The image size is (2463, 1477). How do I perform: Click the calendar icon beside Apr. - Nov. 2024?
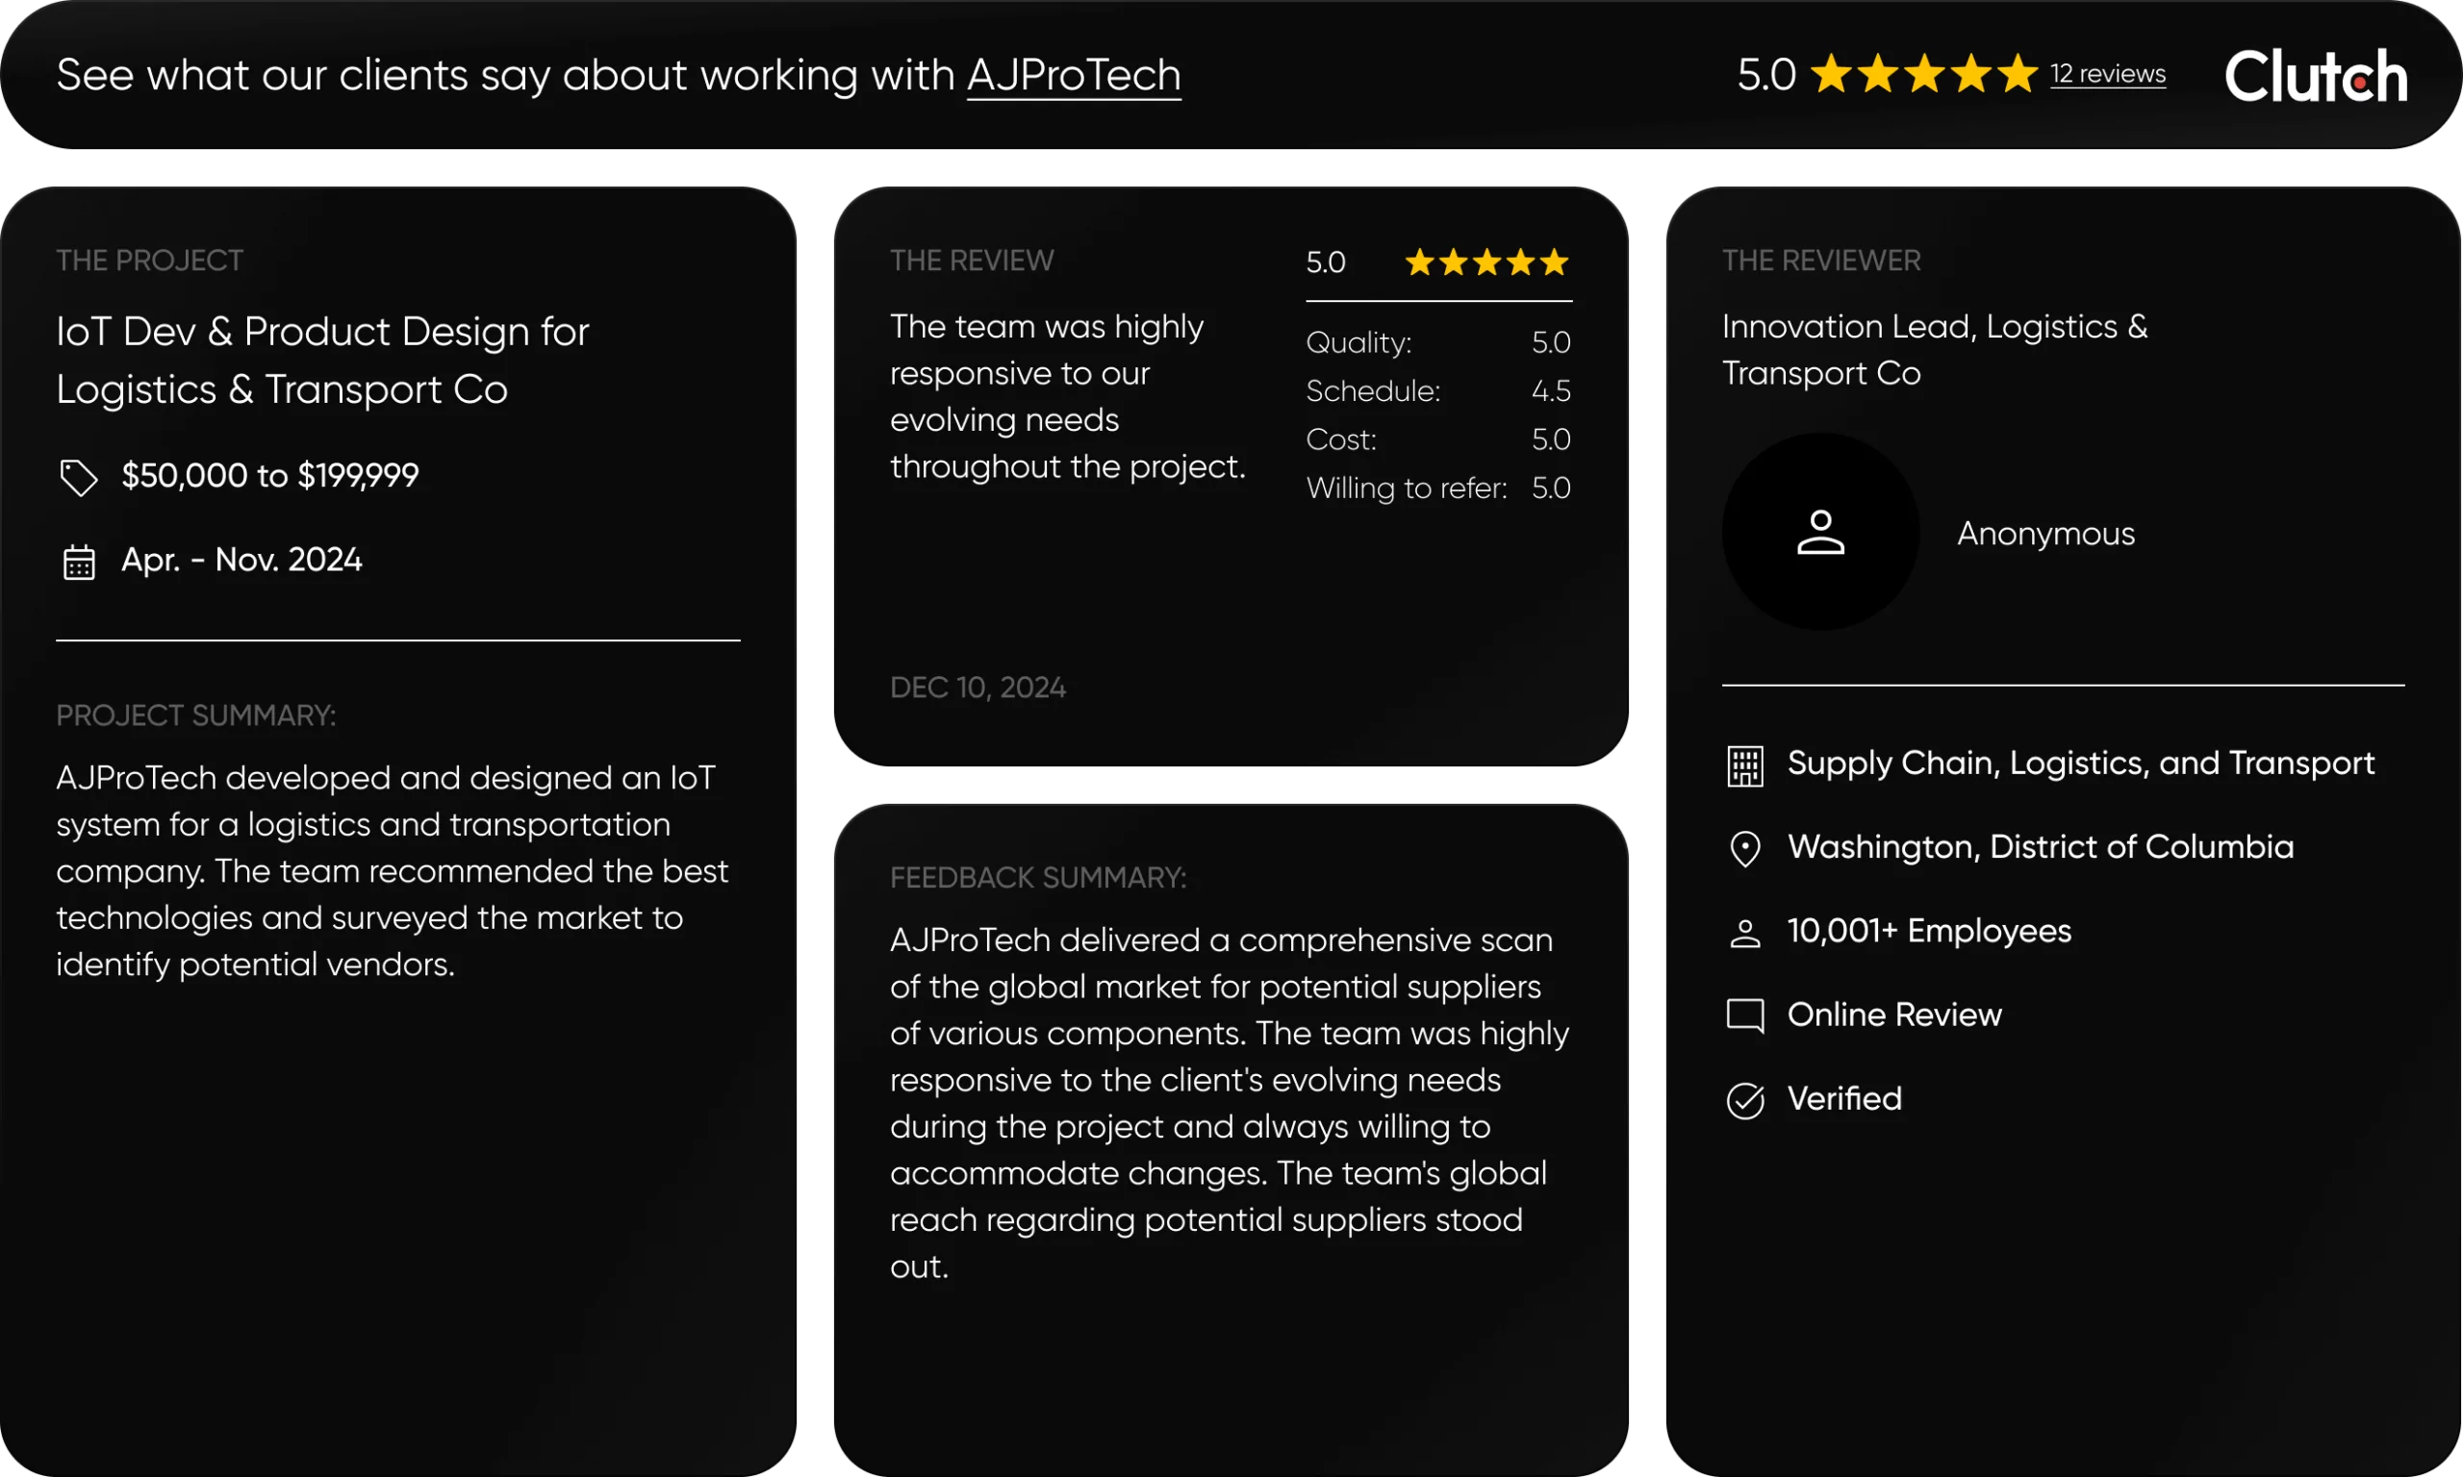click(x=79, y=563)
